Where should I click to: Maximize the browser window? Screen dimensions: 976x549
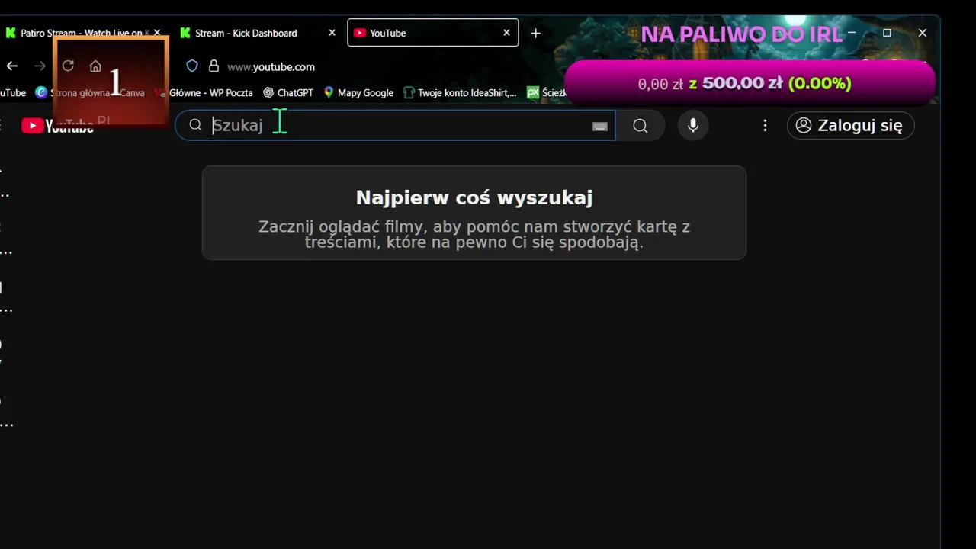click(887, 33)
